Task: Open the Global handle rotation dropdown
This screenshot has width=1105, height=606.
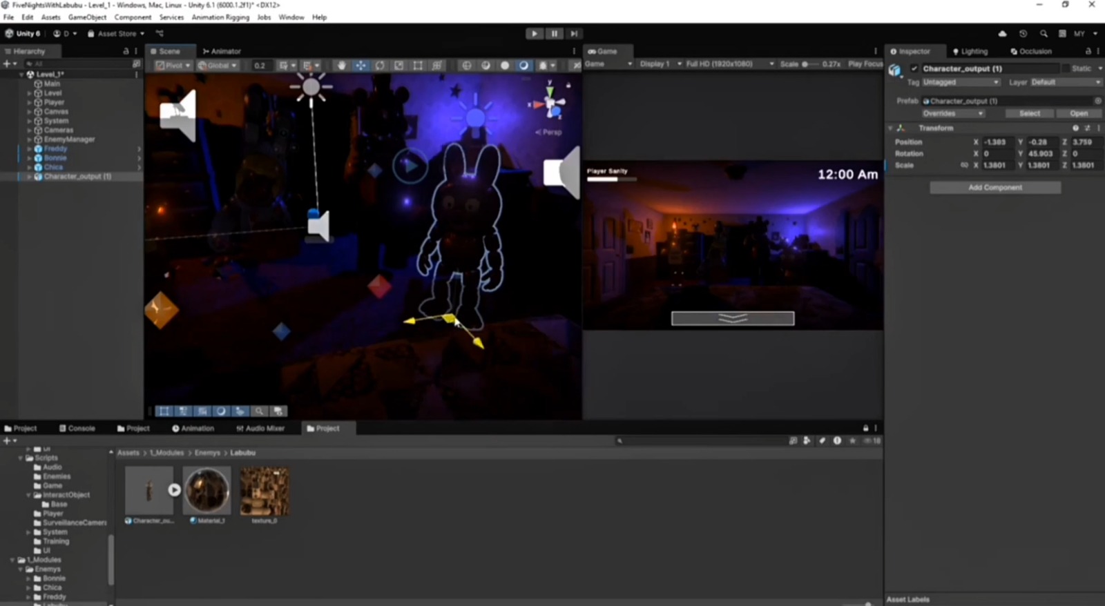Action: (218, 65)
